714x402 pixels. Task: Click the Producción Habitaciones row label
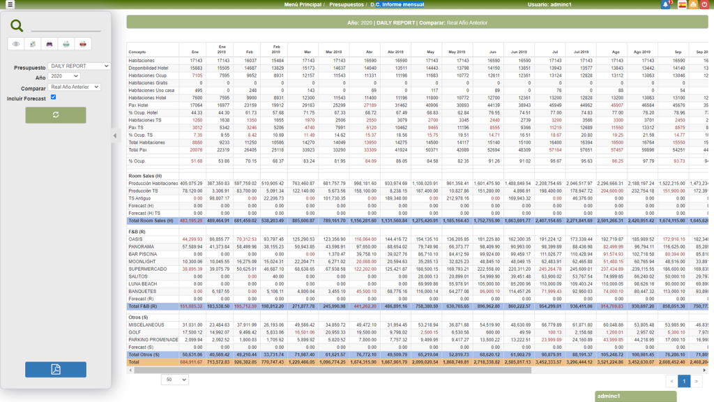(153, 184)
